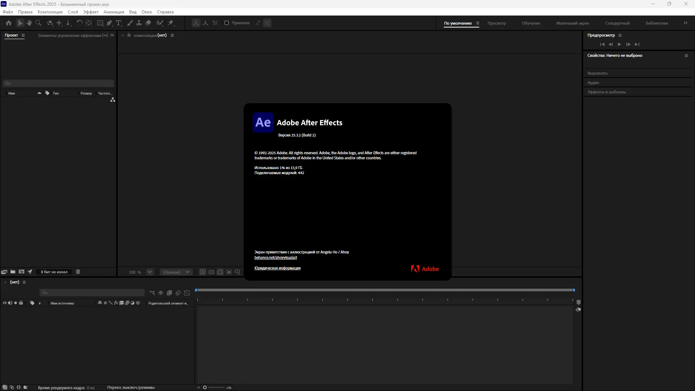
Task: Select the Pen tool
Action: click(109, 23)
